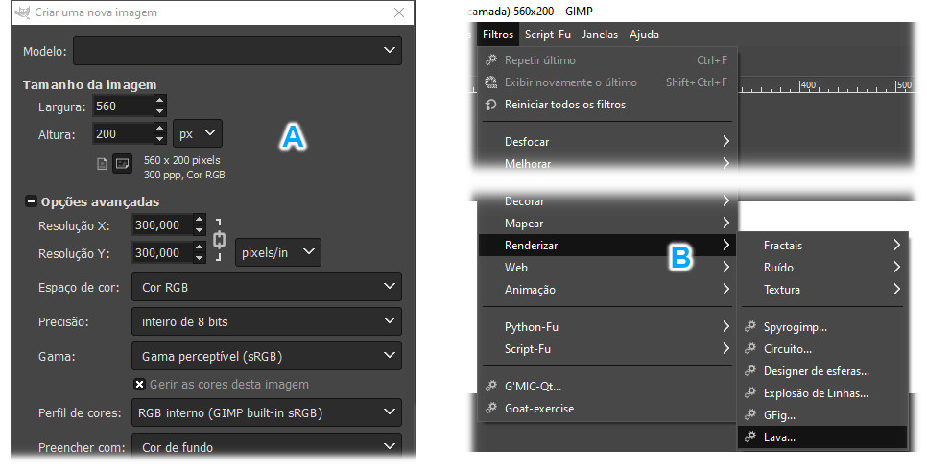Click the Goat-exercise plug-in icon
The height and width of the screenshot is (471, 927).
pyautogui.click(x=491, y=409)
